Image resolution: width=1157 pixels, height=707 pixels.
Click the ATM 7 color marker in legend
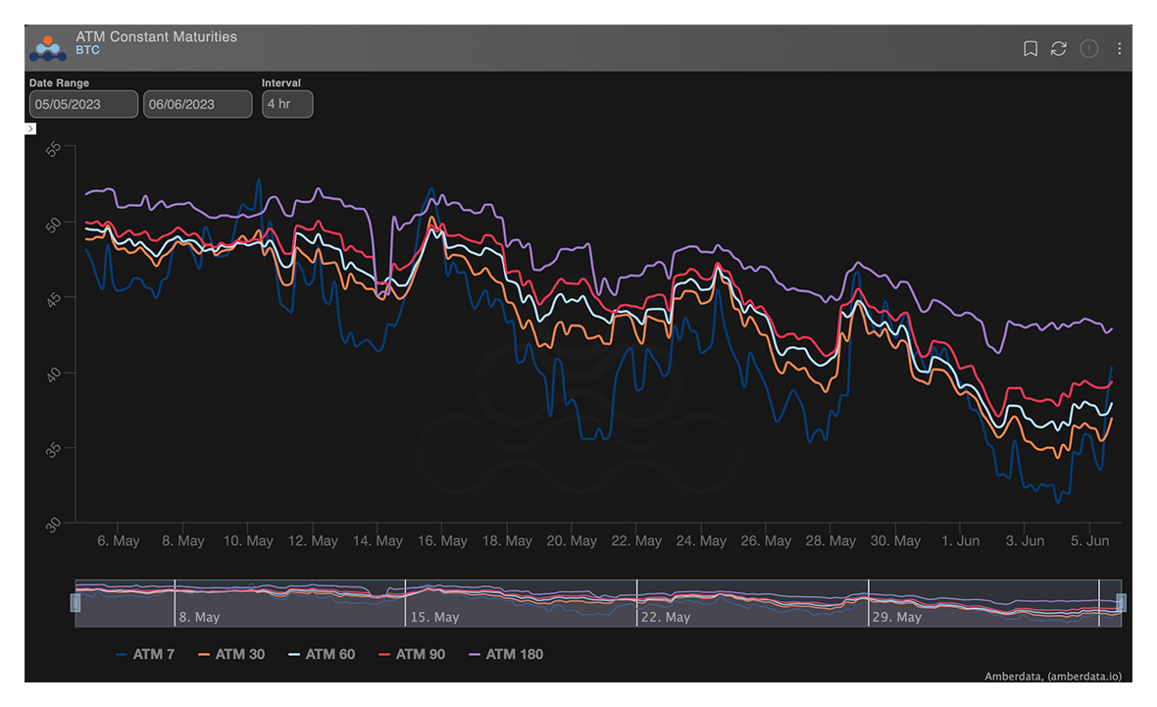pyautogui.click(x=120, y=654)
